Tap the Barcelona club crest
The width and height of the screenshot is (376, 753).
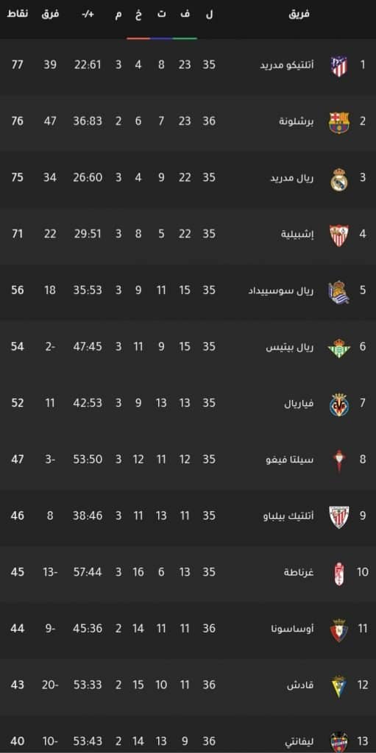[x=339, y=123]
